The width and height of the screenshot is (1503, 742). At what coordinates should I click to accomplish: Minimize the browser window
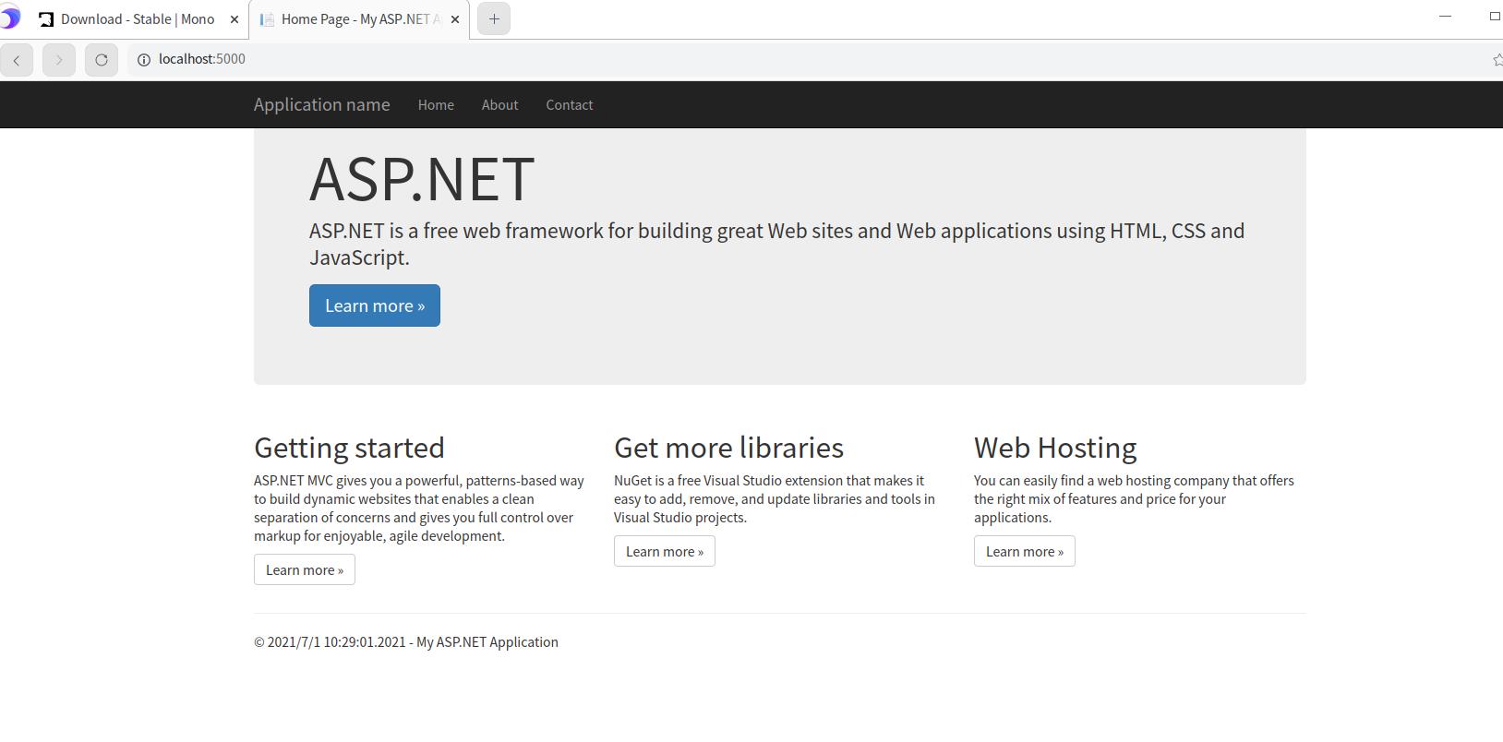pyautogui.click(x=1446, y=16)
